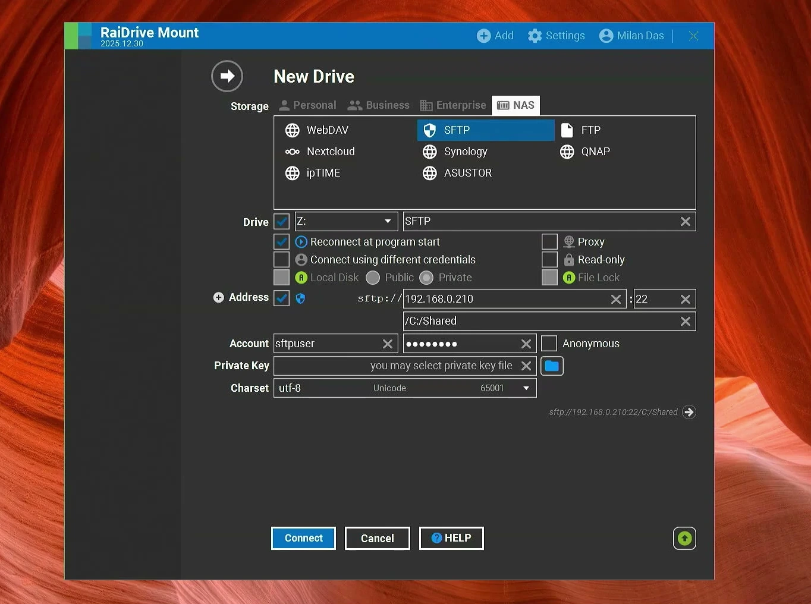Image resolution: width=811 pixels, height=604 pixels.
Task: Clear the drive name SFTP field
Action: (x=686, y=221)
